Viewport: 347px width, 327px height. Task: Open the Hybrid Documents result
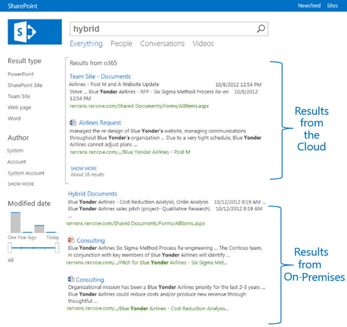pos(92,194)
